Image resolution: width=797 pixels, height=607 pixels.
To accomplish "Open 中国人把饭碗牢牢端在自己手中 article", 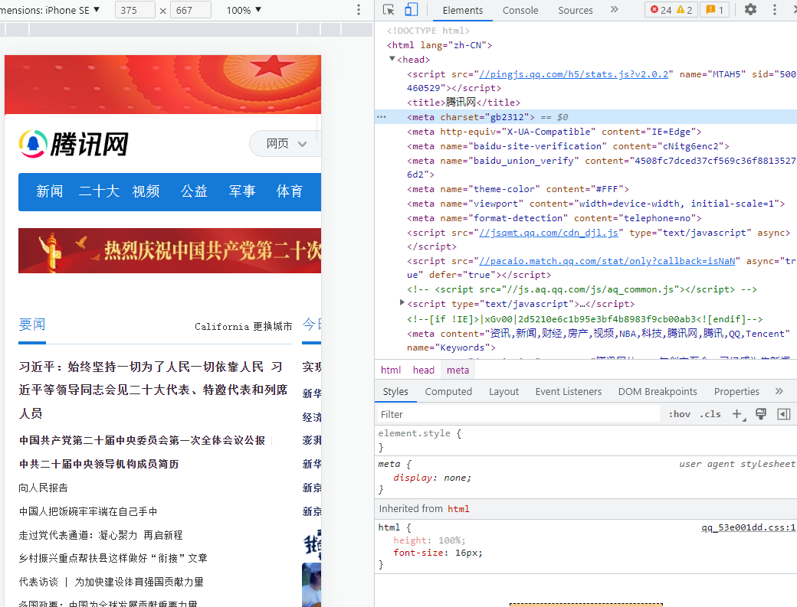I will (88, 511).
